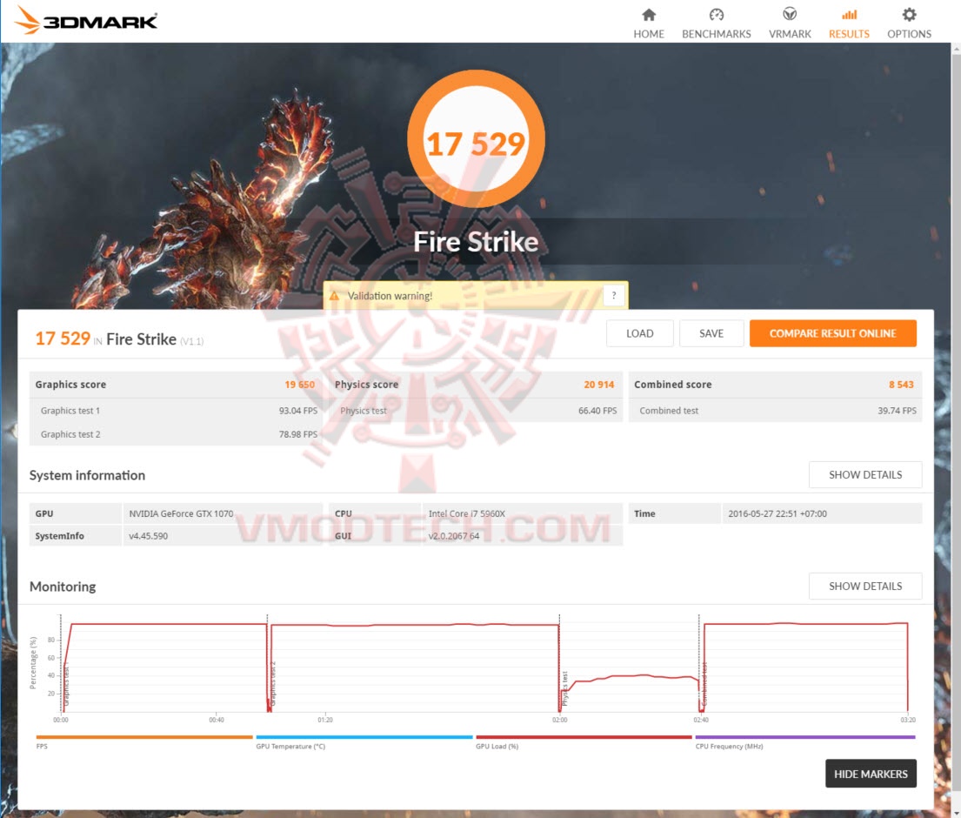Click the Physics score value 20 914
The image size is (961, 818).
click(598, 385)
